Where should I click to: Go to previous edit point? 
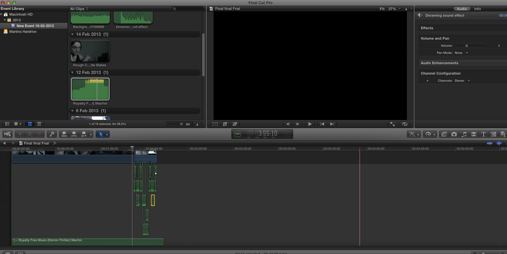322,124
